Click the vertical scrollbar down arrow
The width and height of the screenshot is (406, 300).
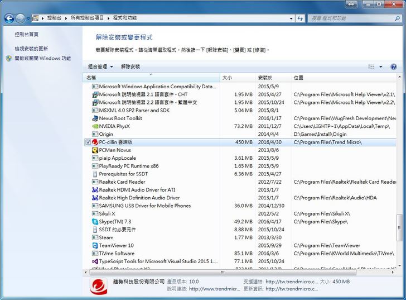399,265
